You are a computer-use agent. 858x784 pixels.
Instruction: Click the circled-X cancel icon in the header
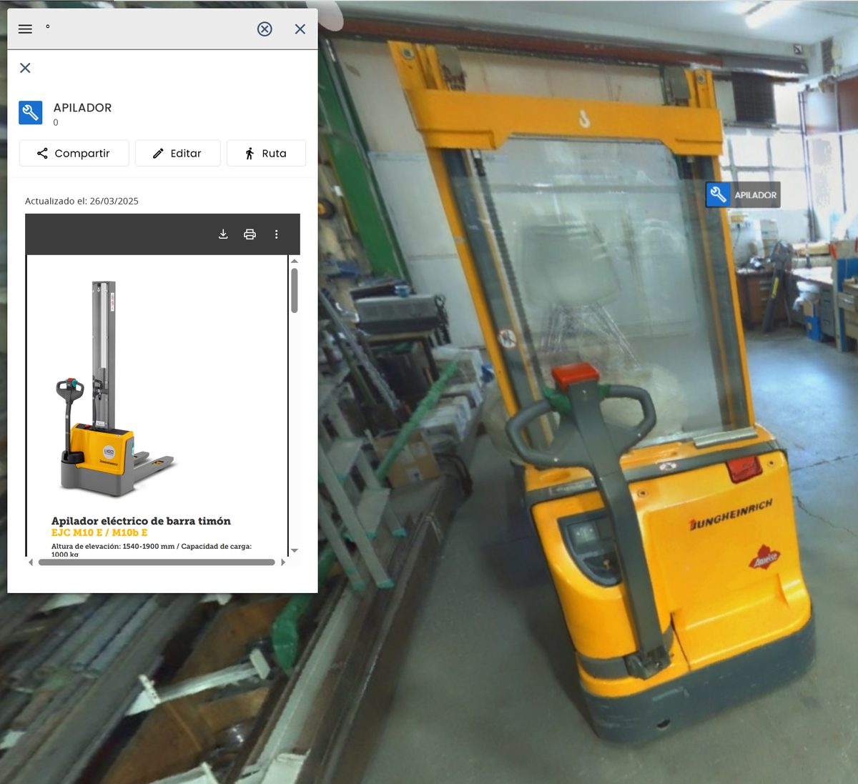[x=265, y=29]
